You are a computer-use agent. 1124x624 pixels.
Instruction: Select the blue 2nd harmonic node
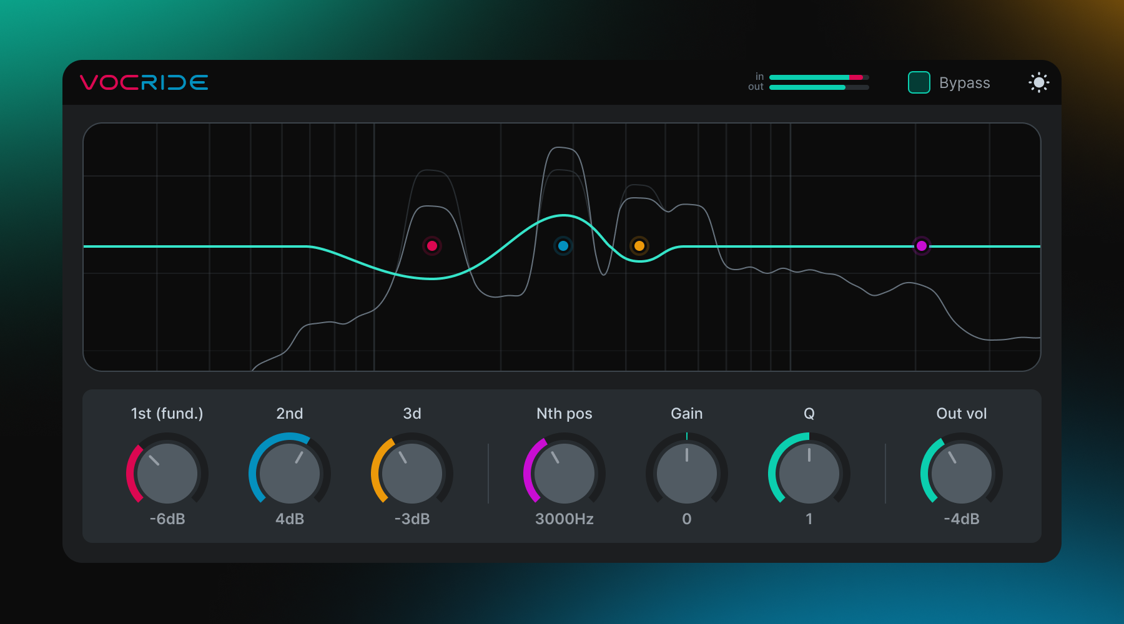(563, 246)
